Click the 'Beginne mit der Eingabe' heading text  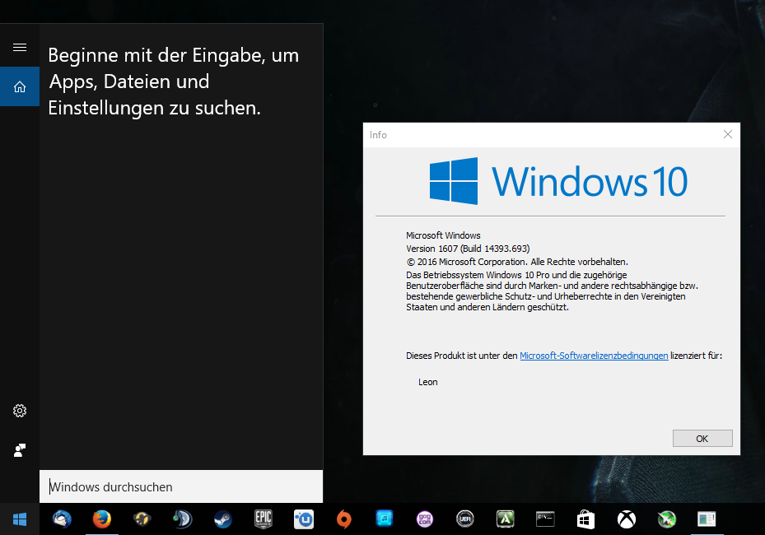173,81
